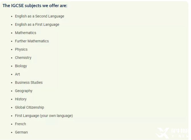Click 'Business Studies' subject text

tap(29, 82)
